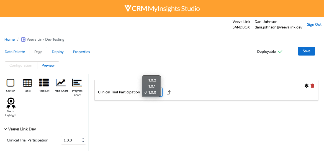This screenshot has height=155, width=324.
Task: Choose the Trend Chart component icon
Action: coord(61,83)
